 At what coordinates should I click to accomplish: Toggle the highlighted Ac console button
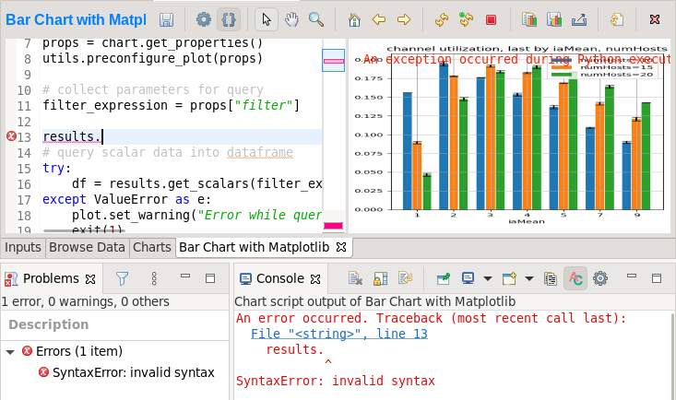[575, 278]
